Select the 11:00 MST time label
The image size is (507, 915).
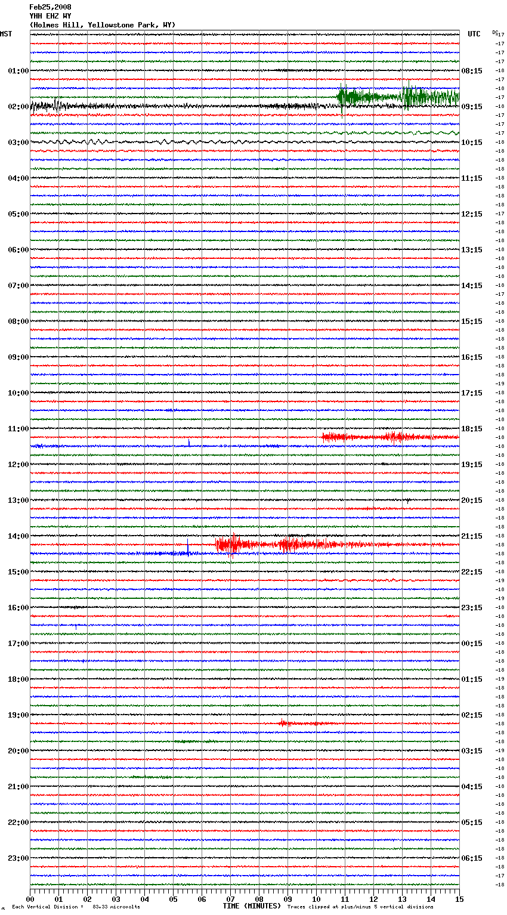[x=18, y=429]
